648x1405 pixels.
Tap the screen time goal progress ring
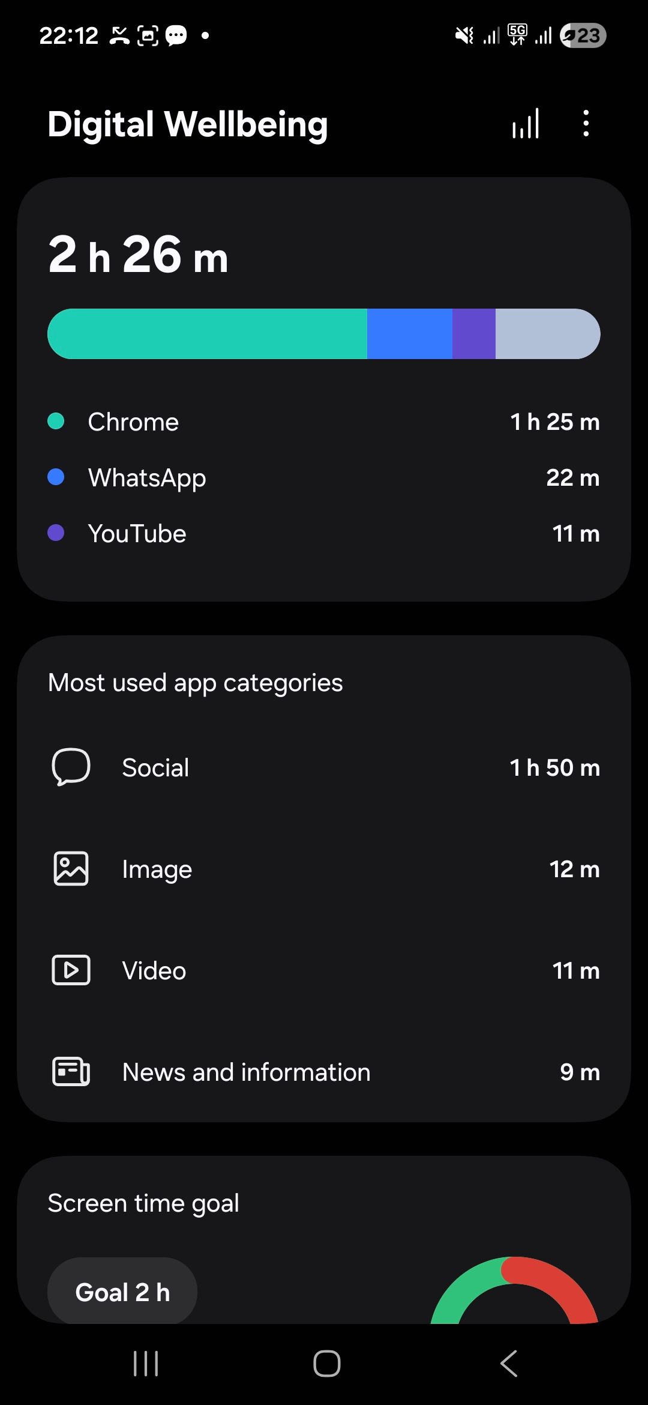pos(515,1291)
